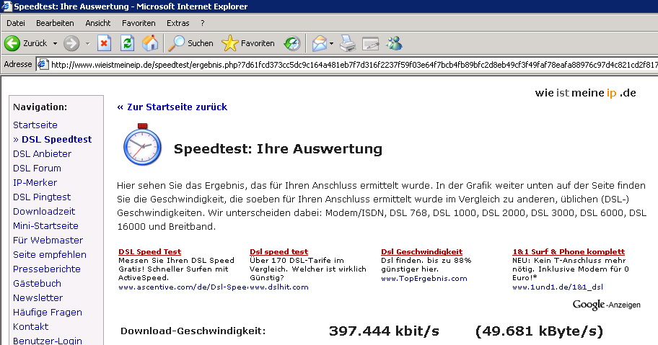
Task: Open IP-Merker navigation link
Action: 35,182
